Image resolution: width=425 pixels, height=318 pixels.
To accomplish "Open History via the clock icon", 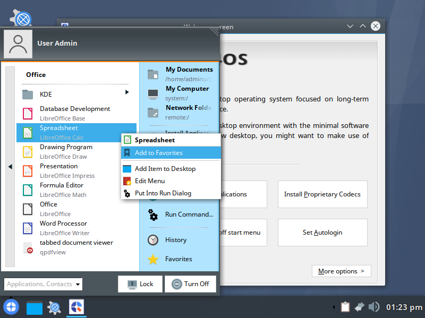I will [153, 240].
